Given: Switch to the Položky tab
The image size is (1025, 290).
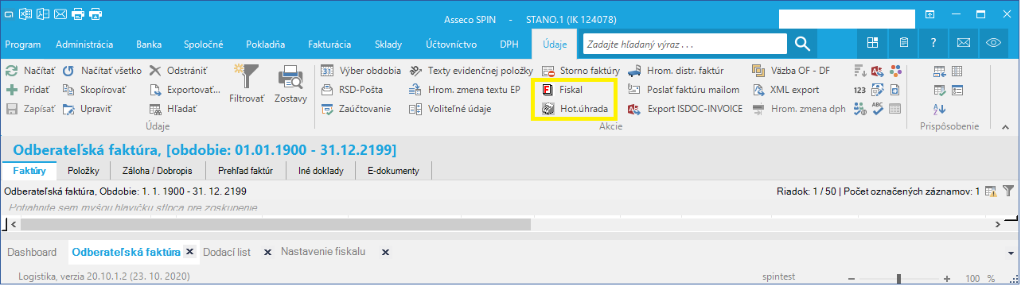Looking at the screenshot, I should coord(83,170).
